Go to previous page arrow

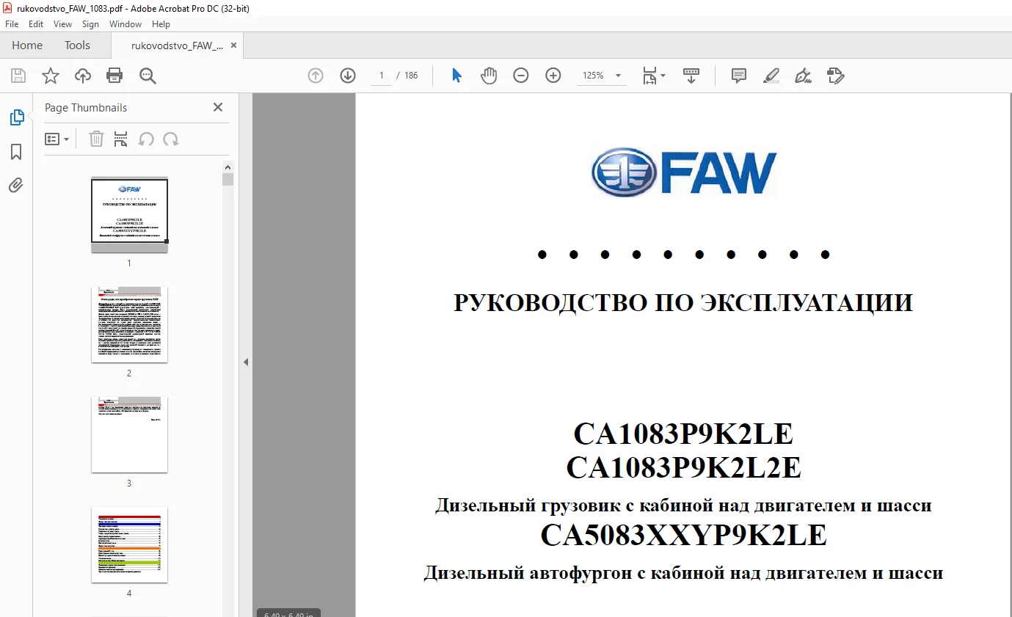(316, 76)
